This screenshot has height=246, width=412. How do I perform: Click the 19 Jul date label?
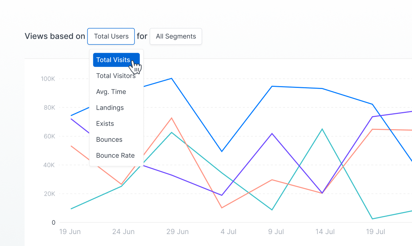(375, 232)
